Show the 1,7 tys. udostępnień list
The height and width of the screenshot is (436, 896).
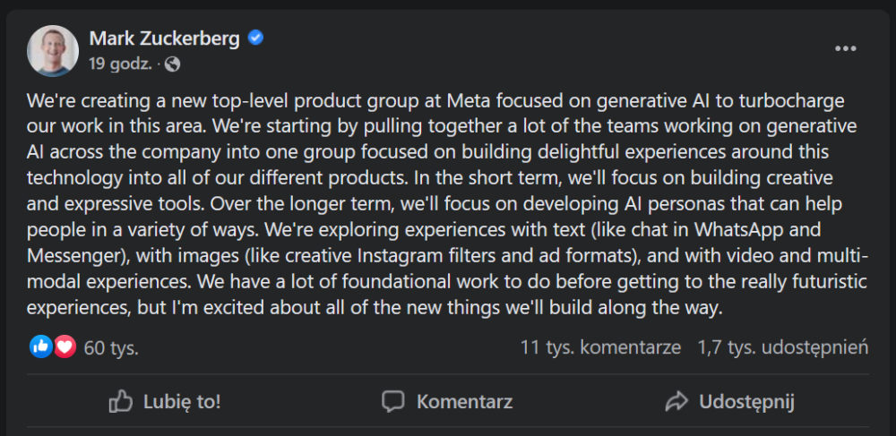point(783,347)
